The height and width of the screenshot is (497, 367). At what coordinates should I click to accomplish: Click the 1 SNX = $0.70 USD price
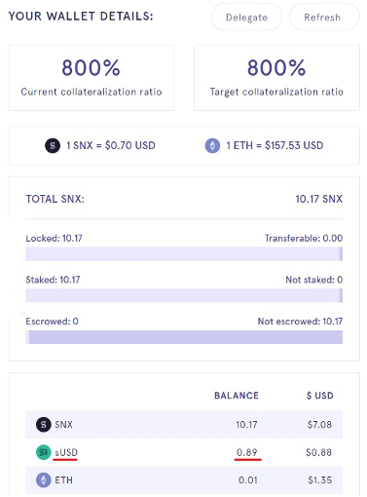coord(111,145)
